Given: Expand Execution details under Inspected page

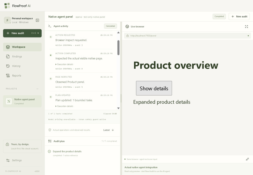Looking at the screenshot, I should pyautogui.click(x=64, y=64).
